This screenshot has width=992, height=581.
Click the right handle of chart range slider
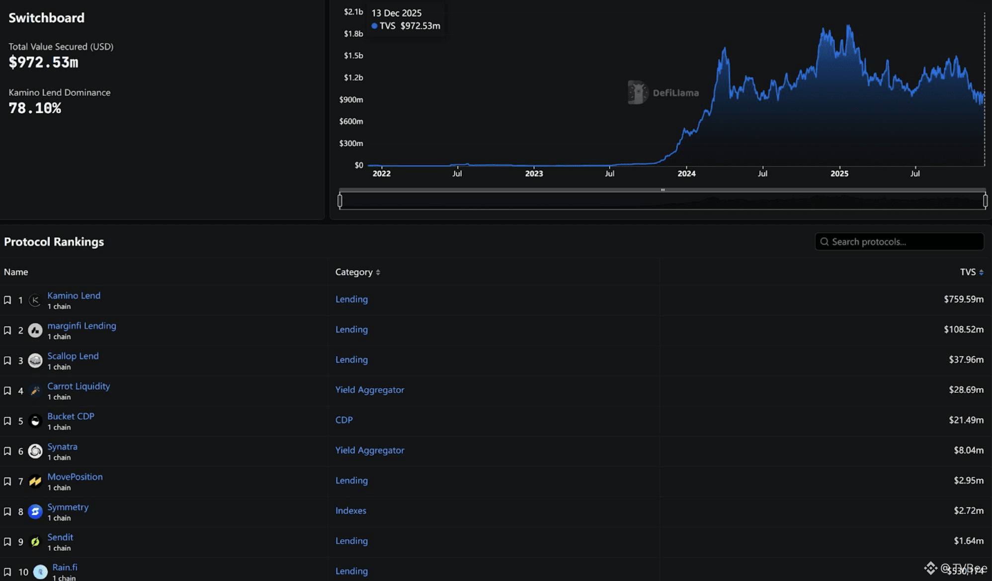985,201
